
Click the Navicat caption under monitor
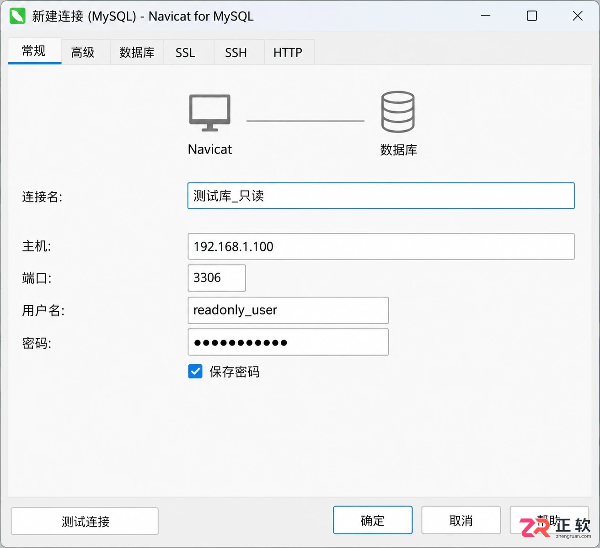(210, 149)
